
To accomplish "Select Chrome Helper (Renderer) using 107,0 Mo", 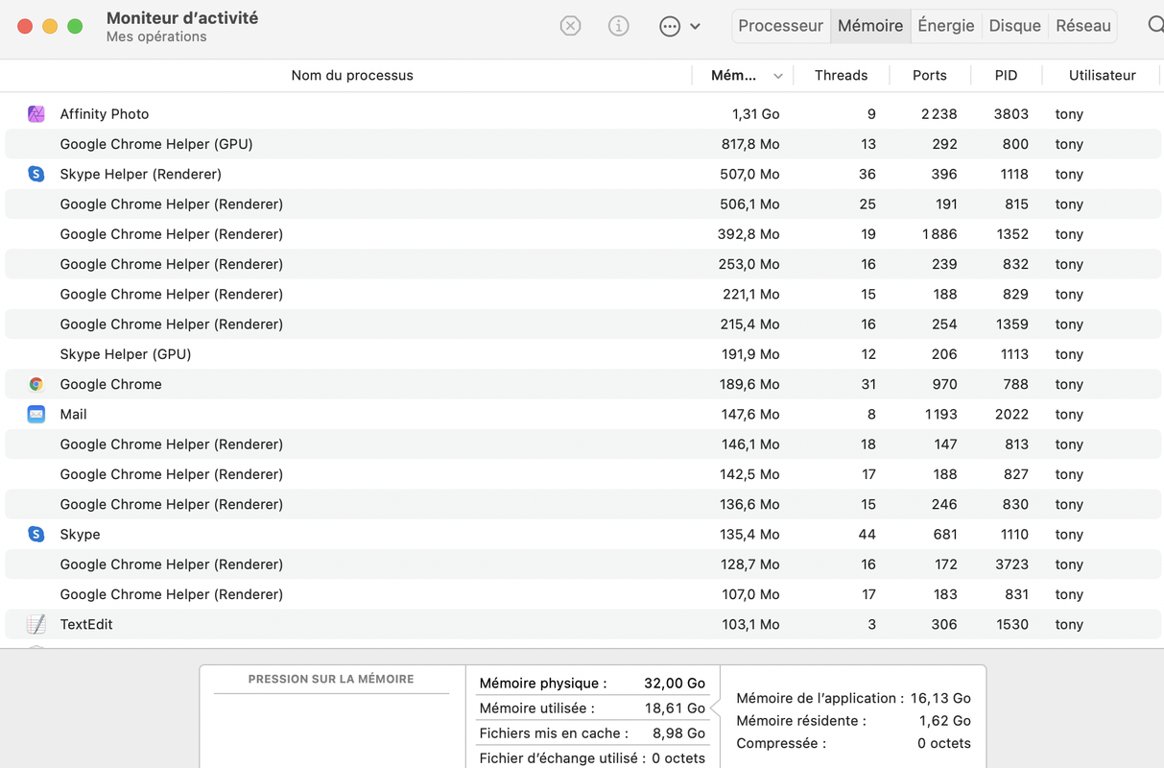I will (x=583, y=594).
